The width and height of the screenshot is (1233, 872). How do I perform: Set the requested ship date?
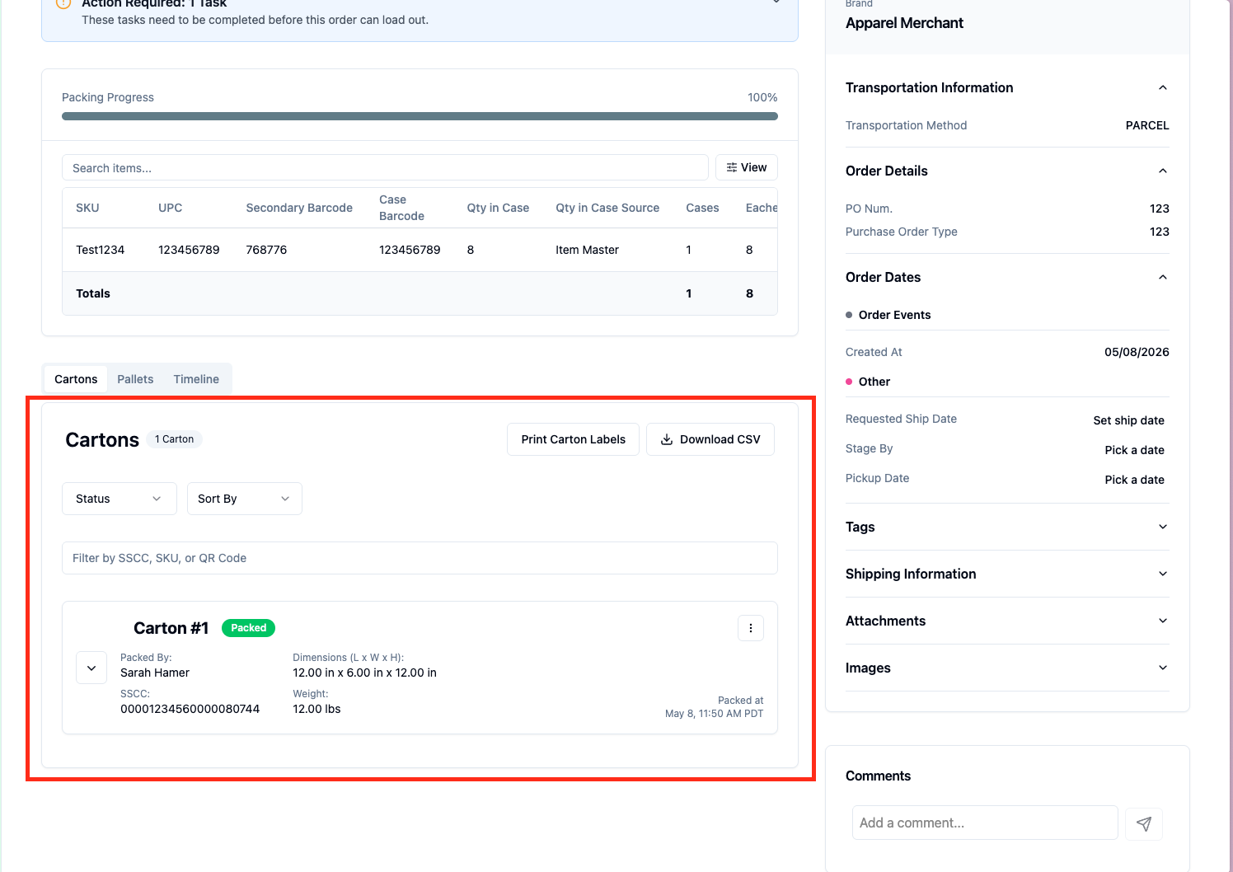(x=1128, y=420)
